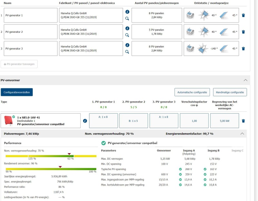Click info icon for PV-generator 1
258x201 pixels.
pyautogui.click(x=127, y=12)
